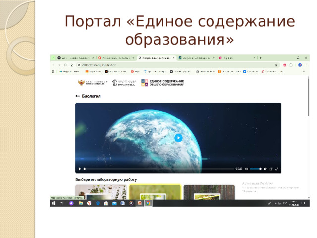The image size is (317, 238).
Task: Open the video settings gear
Action: point(265,169)
